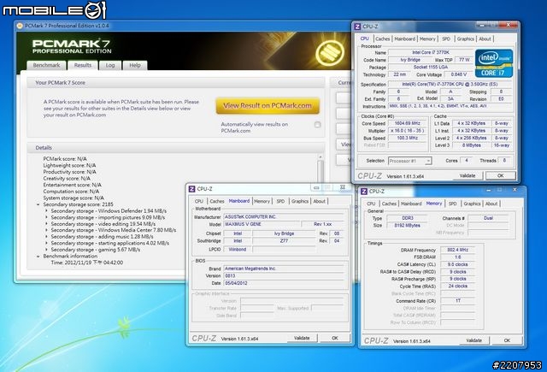The image size is (547, 372).
Task: Select CPU tab in the Mainboard CPU-Z window
Action: (199, 201)
